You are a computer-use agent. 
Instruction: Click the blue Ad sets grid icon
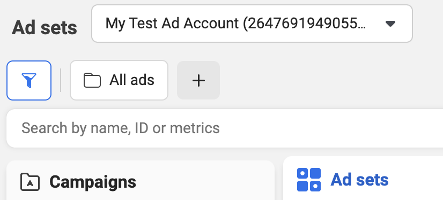pos(309,180)
